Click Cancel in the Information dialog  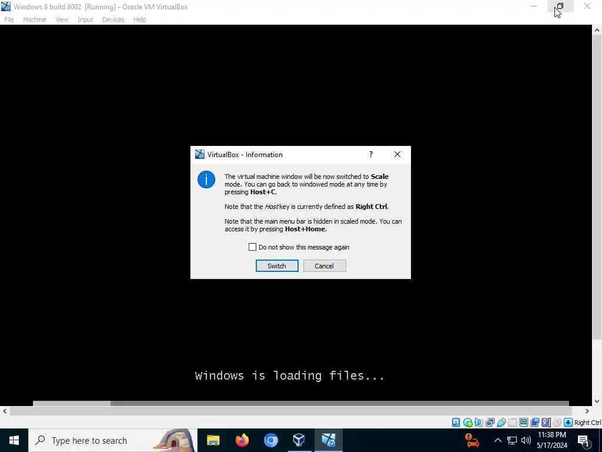tap(325, 265)
